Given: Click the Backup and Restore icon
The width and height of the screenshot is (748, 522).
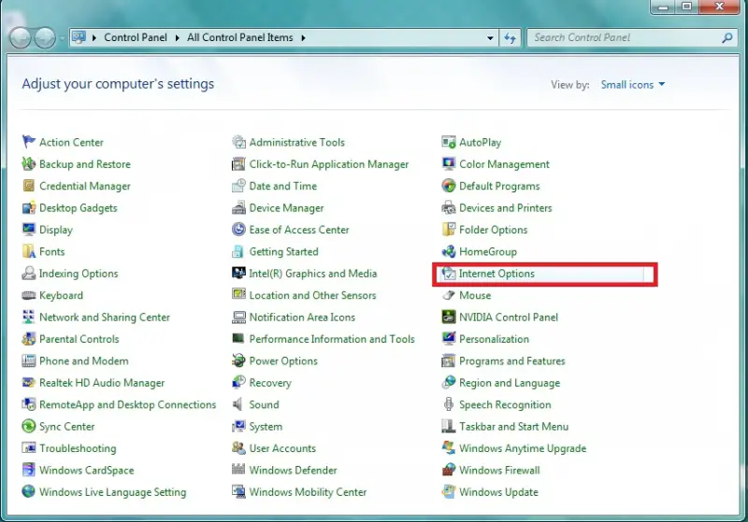Looking at the screenshot, I should click(x=29, y=163).
